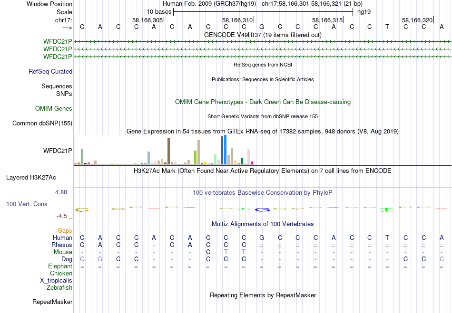Click the RepeatMasker track label
The width and height of the screenshot is (452, 313).
tap(52, 302)
